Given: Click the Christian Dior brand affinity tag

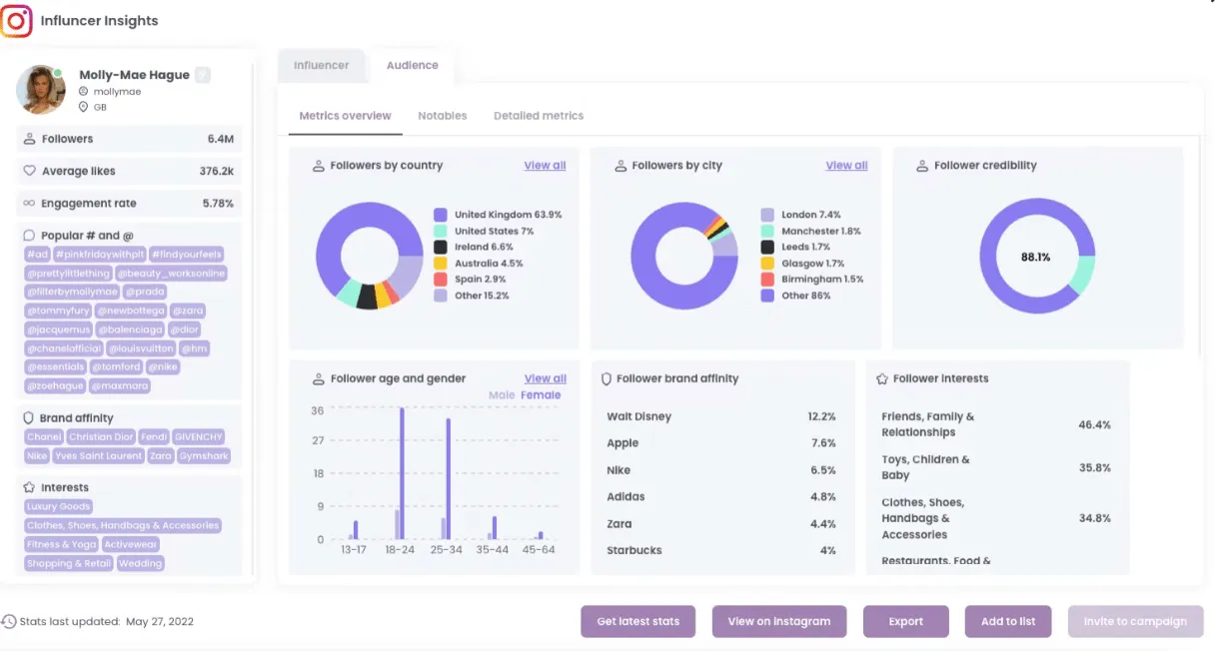Looking at the screenshot, I should click(x=101, y=437).
